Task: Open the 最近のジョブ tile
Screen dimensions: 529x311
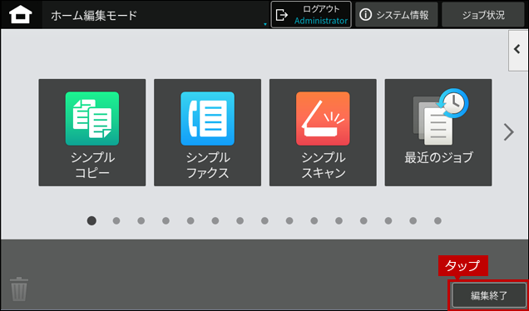Action: click(x=438, y=132)
